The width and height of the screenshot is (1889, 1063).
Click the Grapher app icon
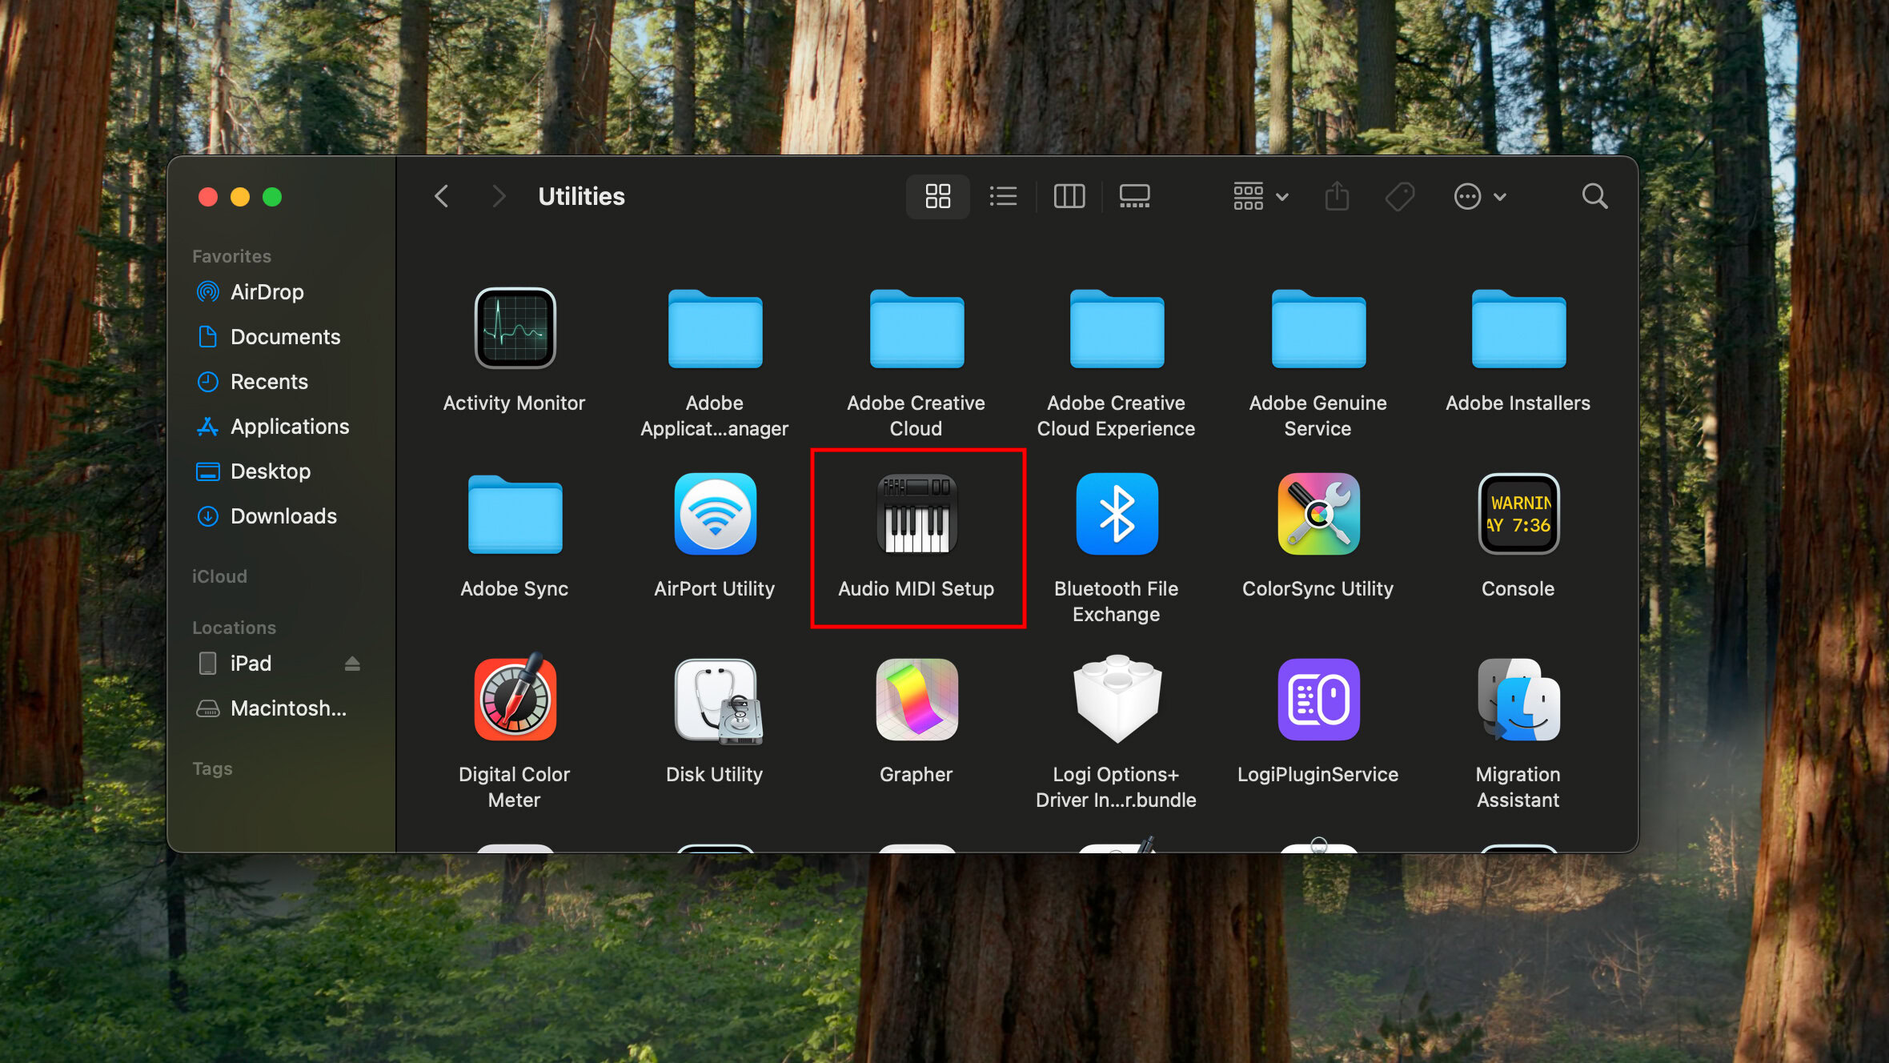pos(916,700)
